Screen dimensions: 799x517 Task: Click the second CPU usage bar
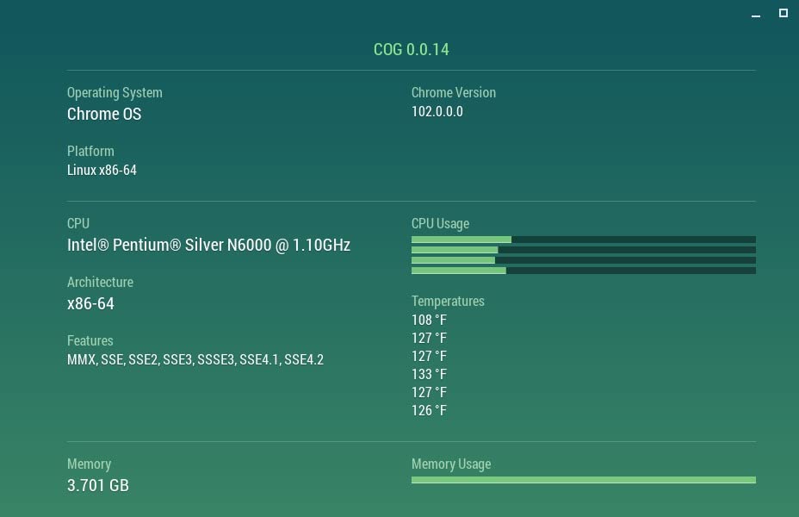pos(584,250)
